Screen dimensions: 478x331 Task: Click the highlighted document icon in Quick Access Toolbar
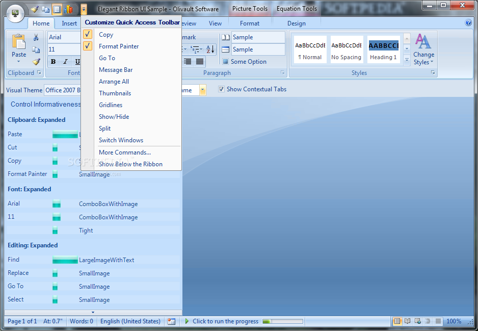click(57, 10)
